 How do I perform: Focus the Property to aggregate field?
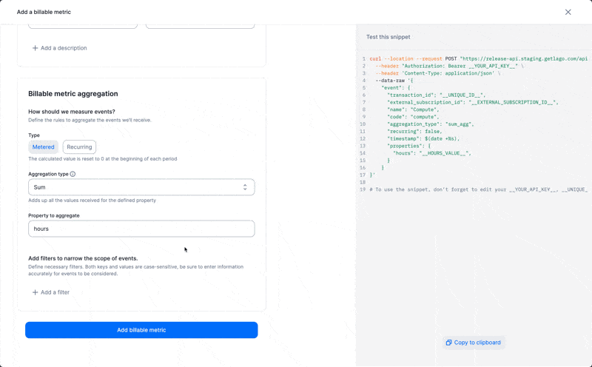coord(141,229)
